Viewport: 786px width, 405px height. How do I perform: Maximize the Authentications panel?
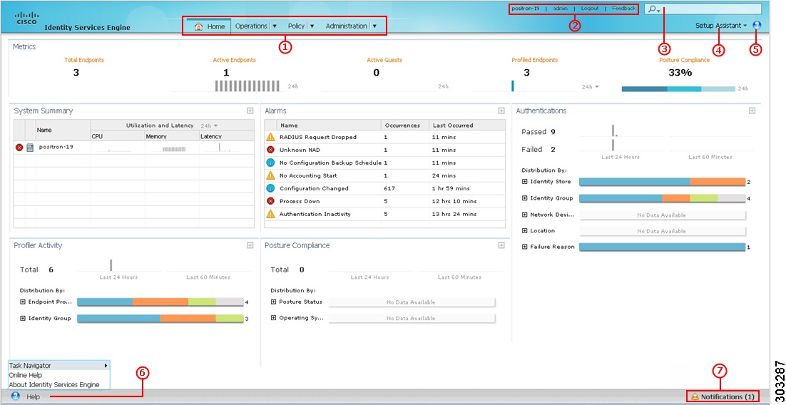[x=752, y=111]
